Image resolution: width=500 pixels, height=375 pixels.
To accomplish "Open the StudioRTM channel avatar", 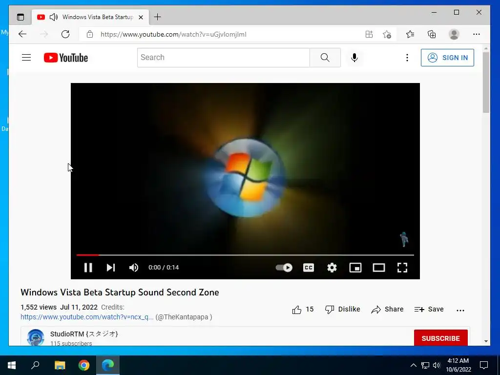I will pyautogui.click(x=35, y=337).
